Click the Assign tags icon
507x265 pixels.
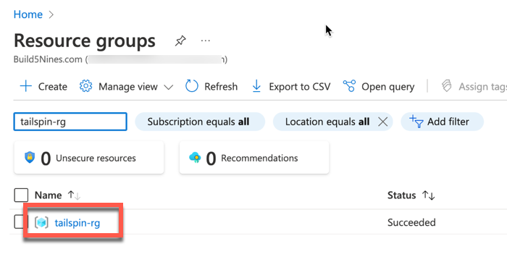click(447, 86)
